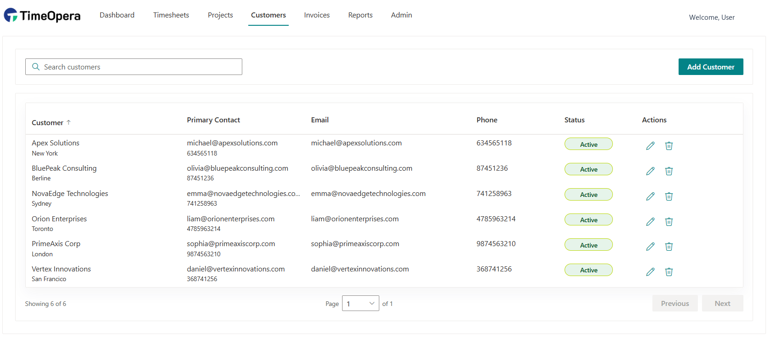Open the Invoices tab
The height and width of the screenshot is (340, 771).
[317, 15]
